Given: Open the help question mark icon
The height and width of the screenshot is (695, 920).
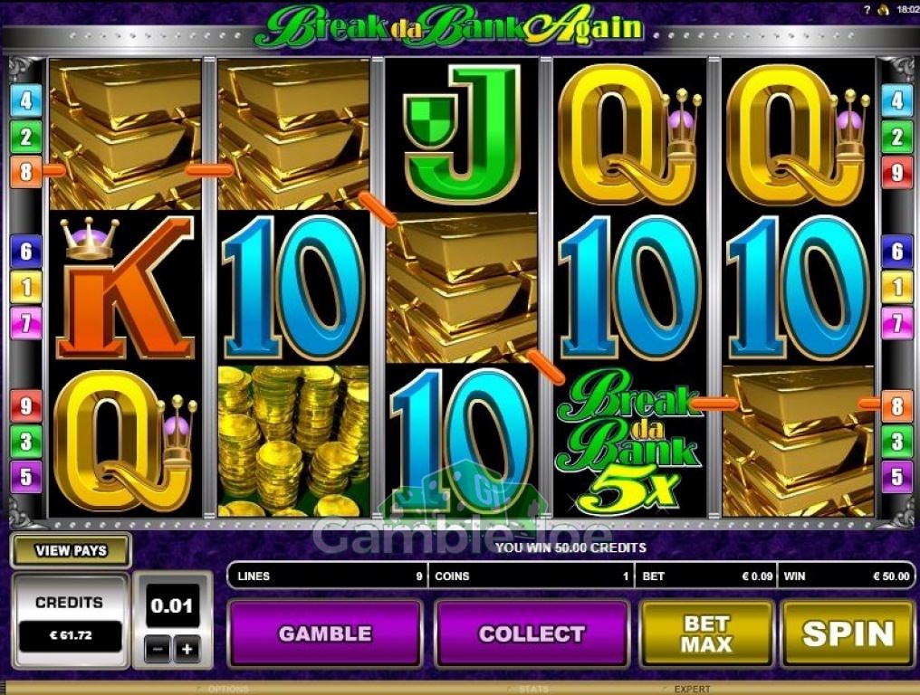Looking at the screenshot, I should [867, 10].
